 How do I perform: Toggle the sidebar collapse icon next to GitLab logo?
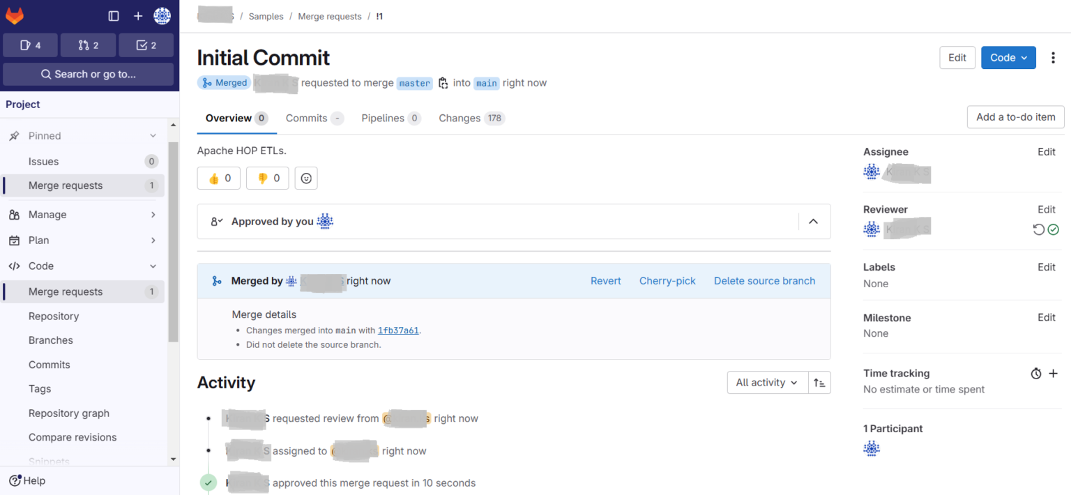[113, 15]
